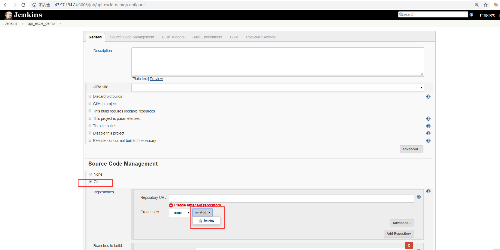The width and height of the screenshot is (500, 250).
Task: Switch to Build tab
Action: 234,37
